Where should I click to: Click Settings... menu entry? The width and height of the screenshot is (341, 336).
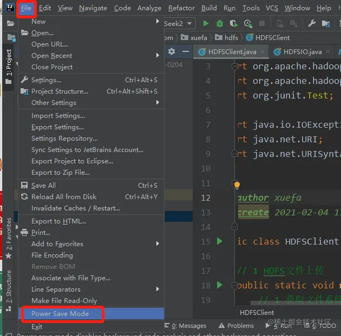pyautogui.click(x=91, y=80)
